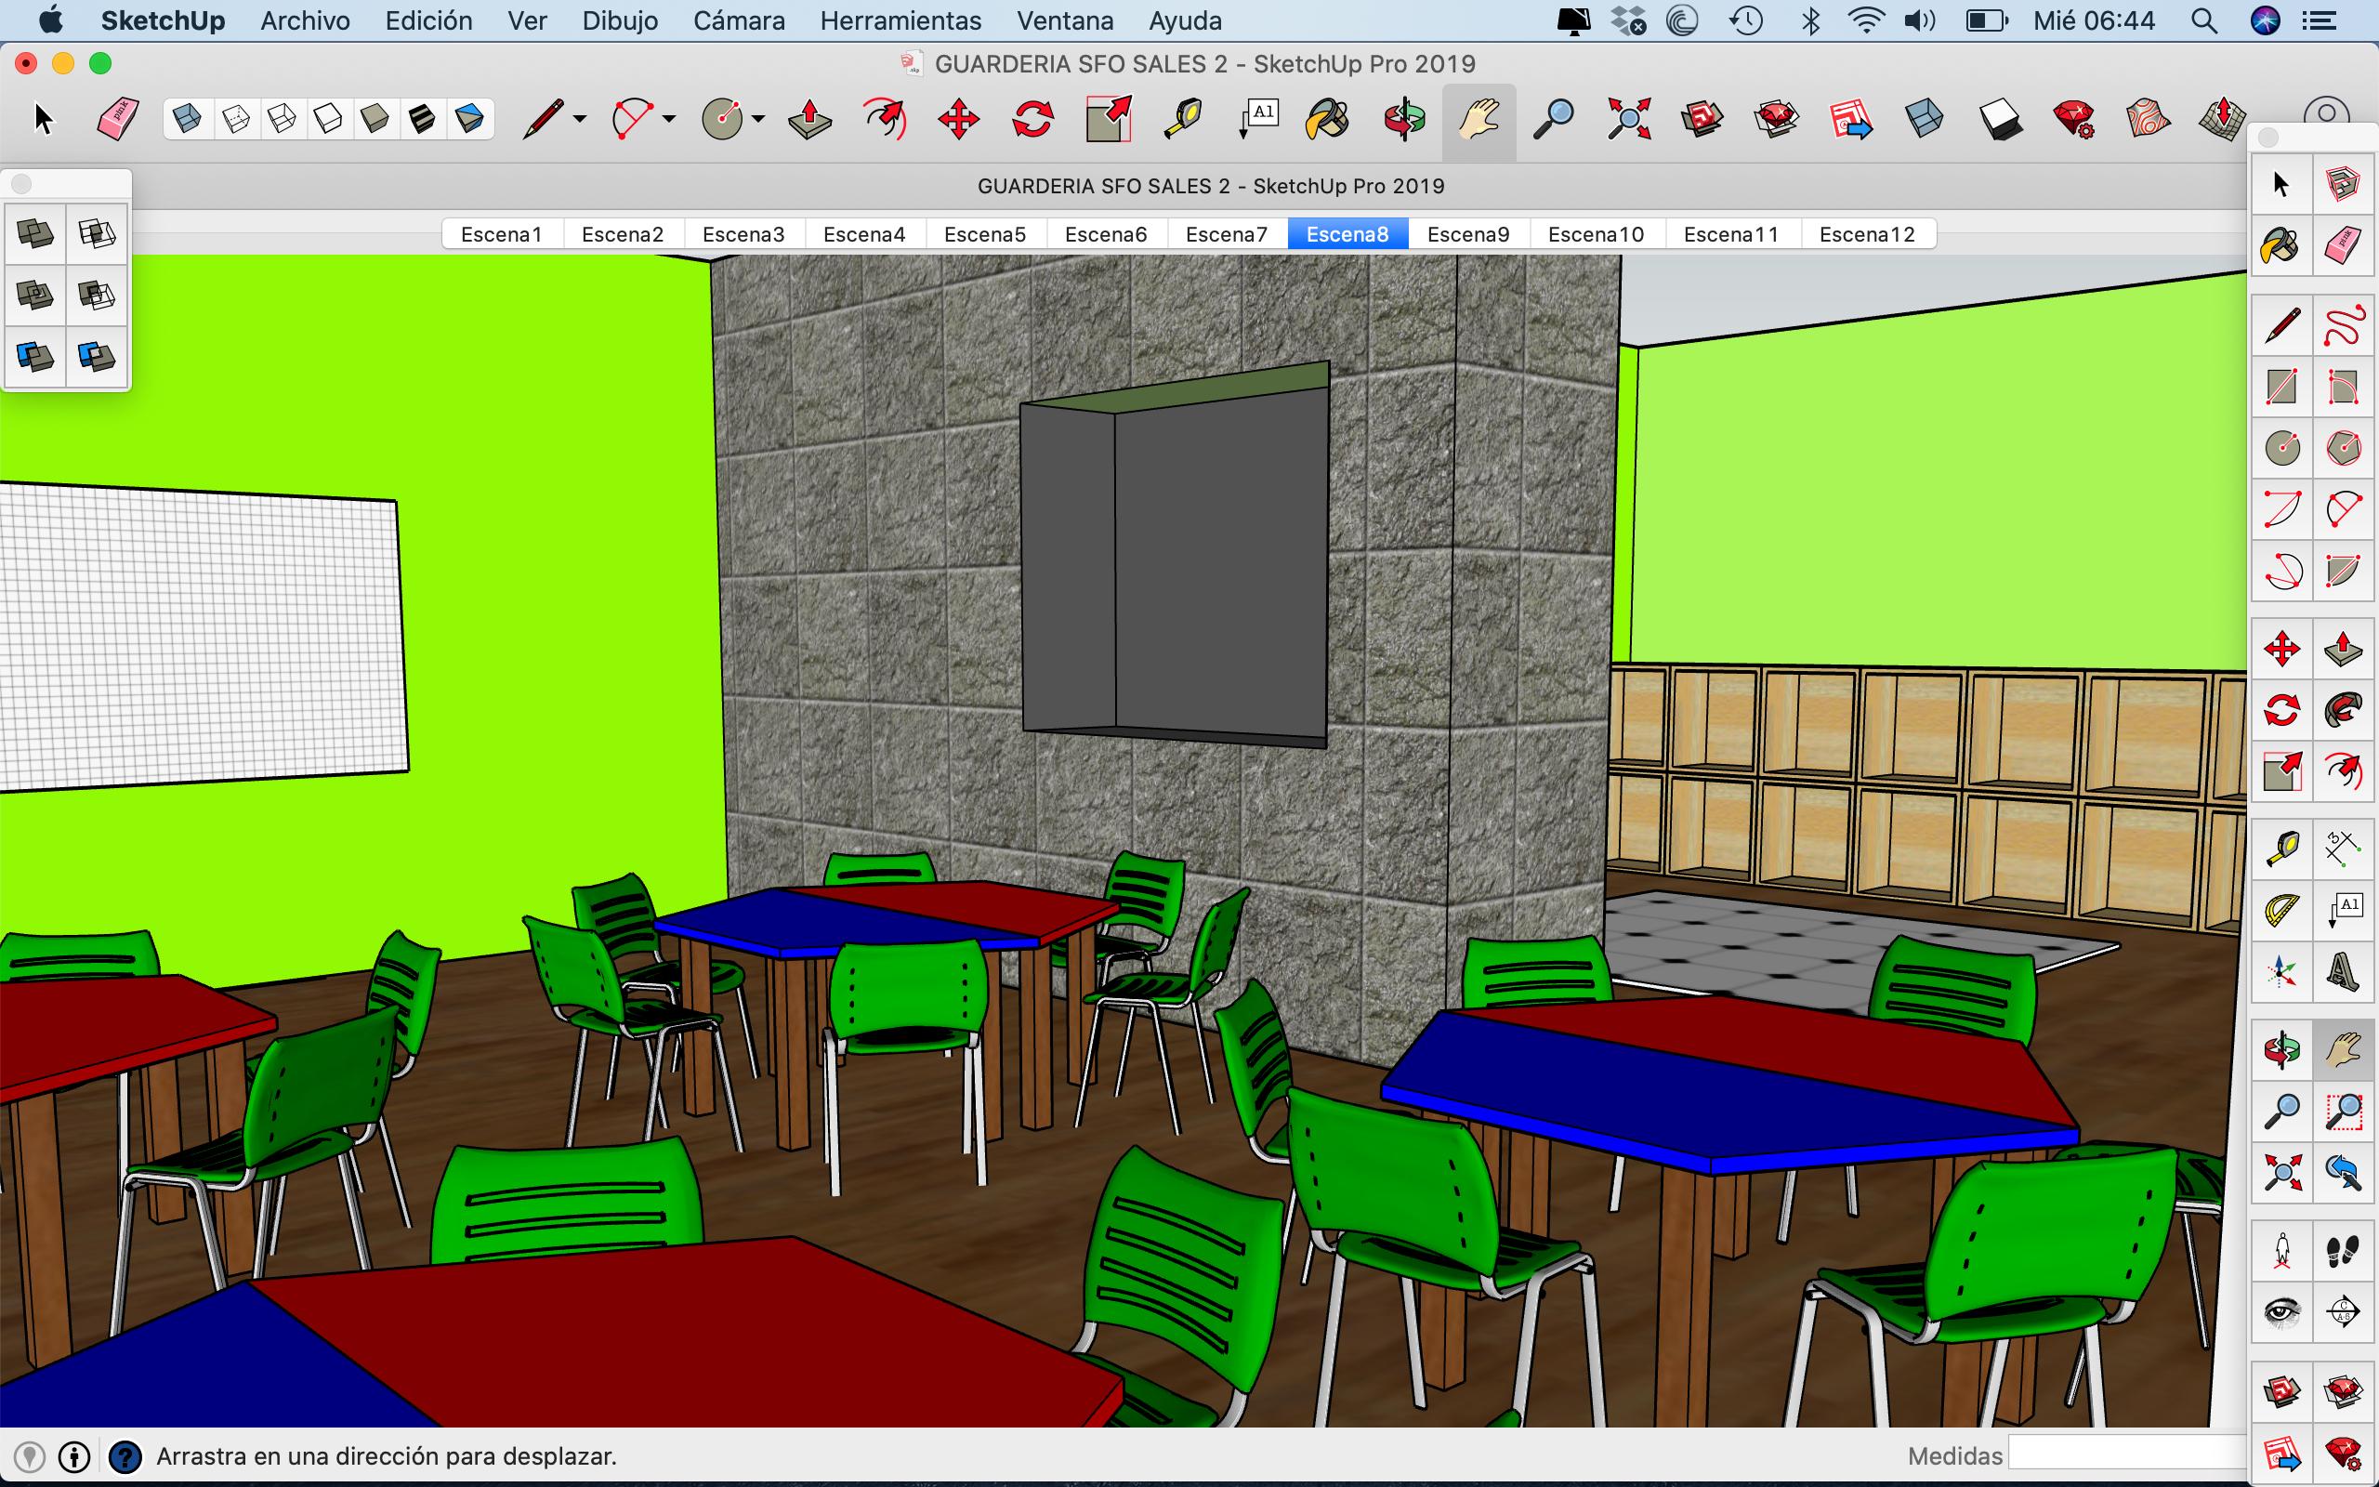Select the Paint Bucket tool in top toolbar
The width and height of the screenshot is (2379, 1487).
click(1327, 120)
